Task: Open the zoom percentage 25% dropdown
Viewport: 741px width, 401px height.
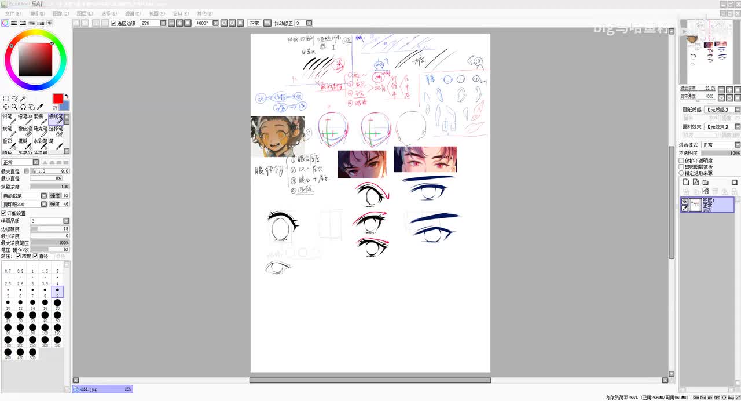Action: (x=163, y=23)
